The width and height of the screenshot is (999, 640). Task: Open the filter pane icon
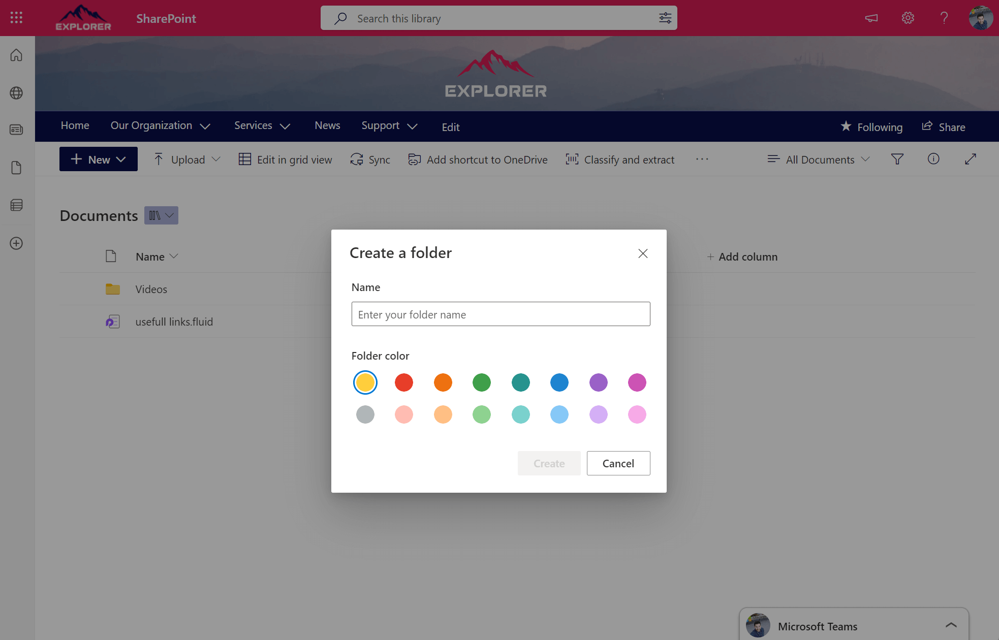(x=897, y=159)
